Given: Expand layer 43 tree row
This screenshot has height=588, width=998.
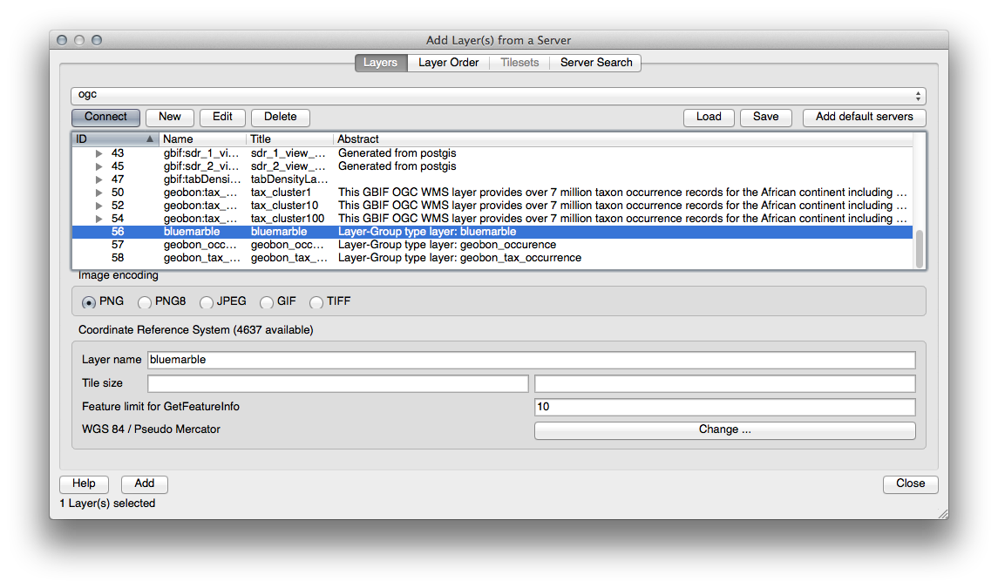Looking at the screenshot, I should (x=99, y=153).
